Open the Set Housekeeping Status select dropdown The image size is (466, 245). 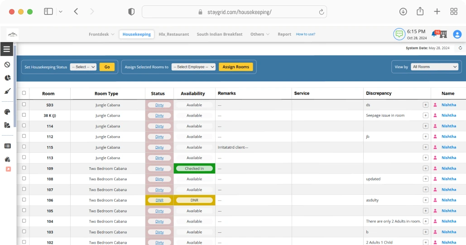point(83,67)
